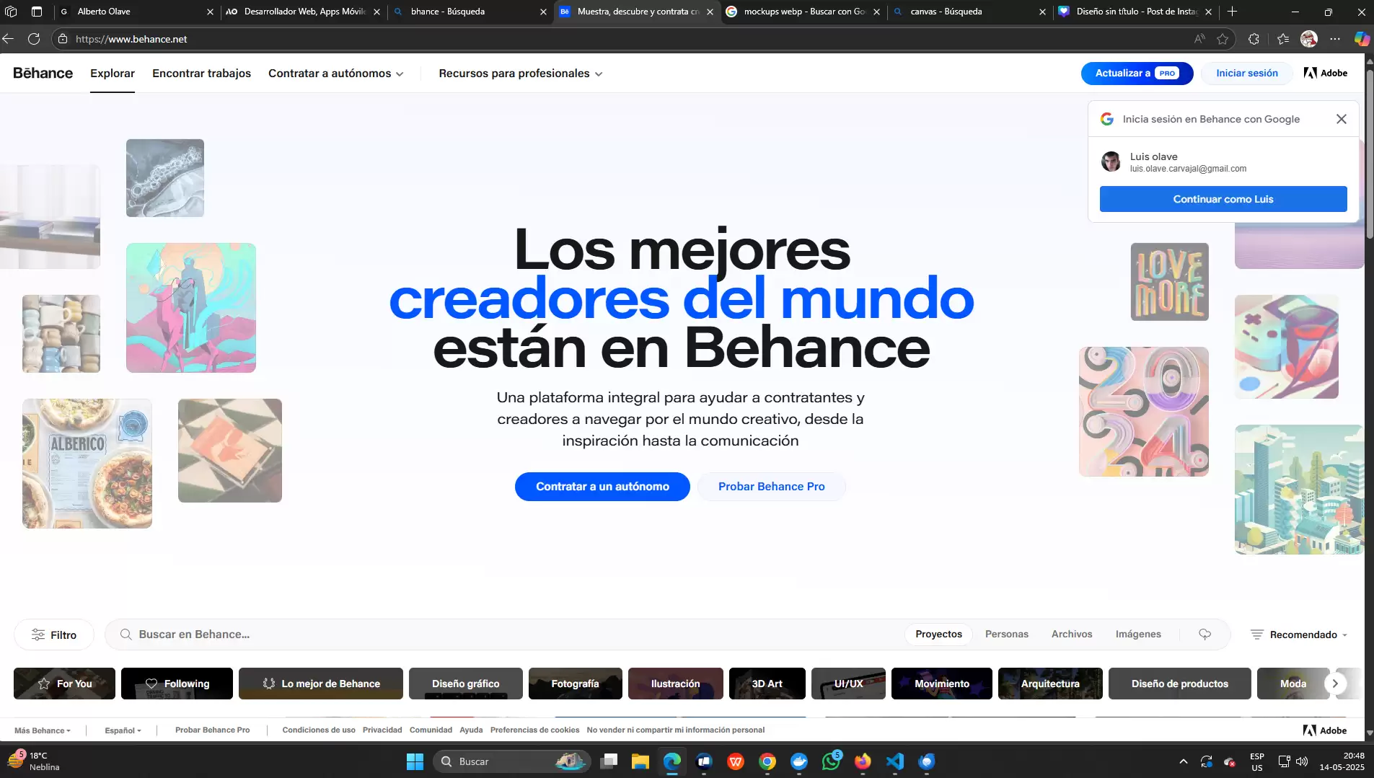
Task: Open the Recomendado sort dropdown
Action: pos(1299,635)
